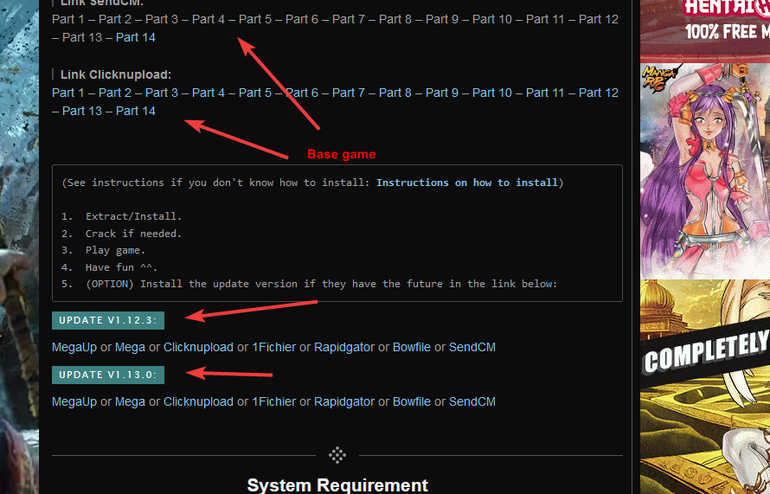Open Part 8 of the SendCM links
Viewport: 770px width, 494px height.
(395, 19)
